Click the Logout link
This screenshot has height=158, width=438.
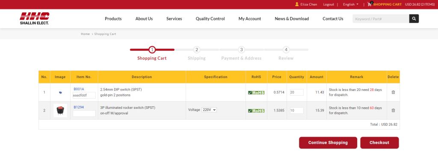click(328, 4)
